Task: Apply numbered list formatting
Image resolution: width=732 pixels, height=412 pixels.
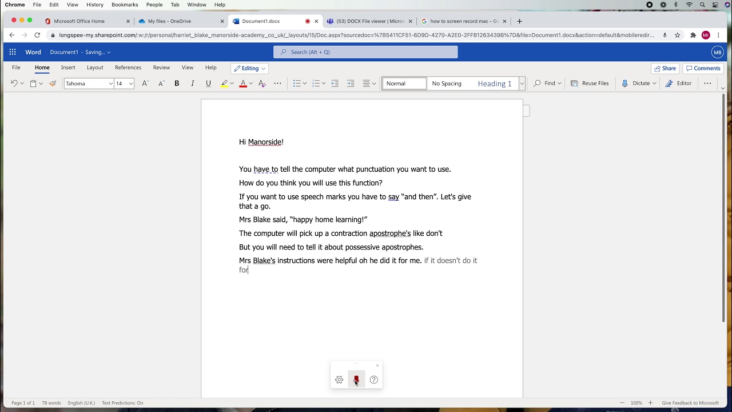Action: [x=316, y=84]
